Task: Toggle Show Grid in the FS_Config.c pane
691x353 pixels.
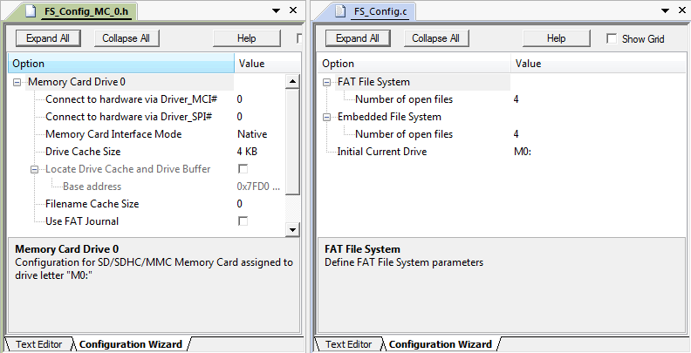Action: tap(612, 38)
